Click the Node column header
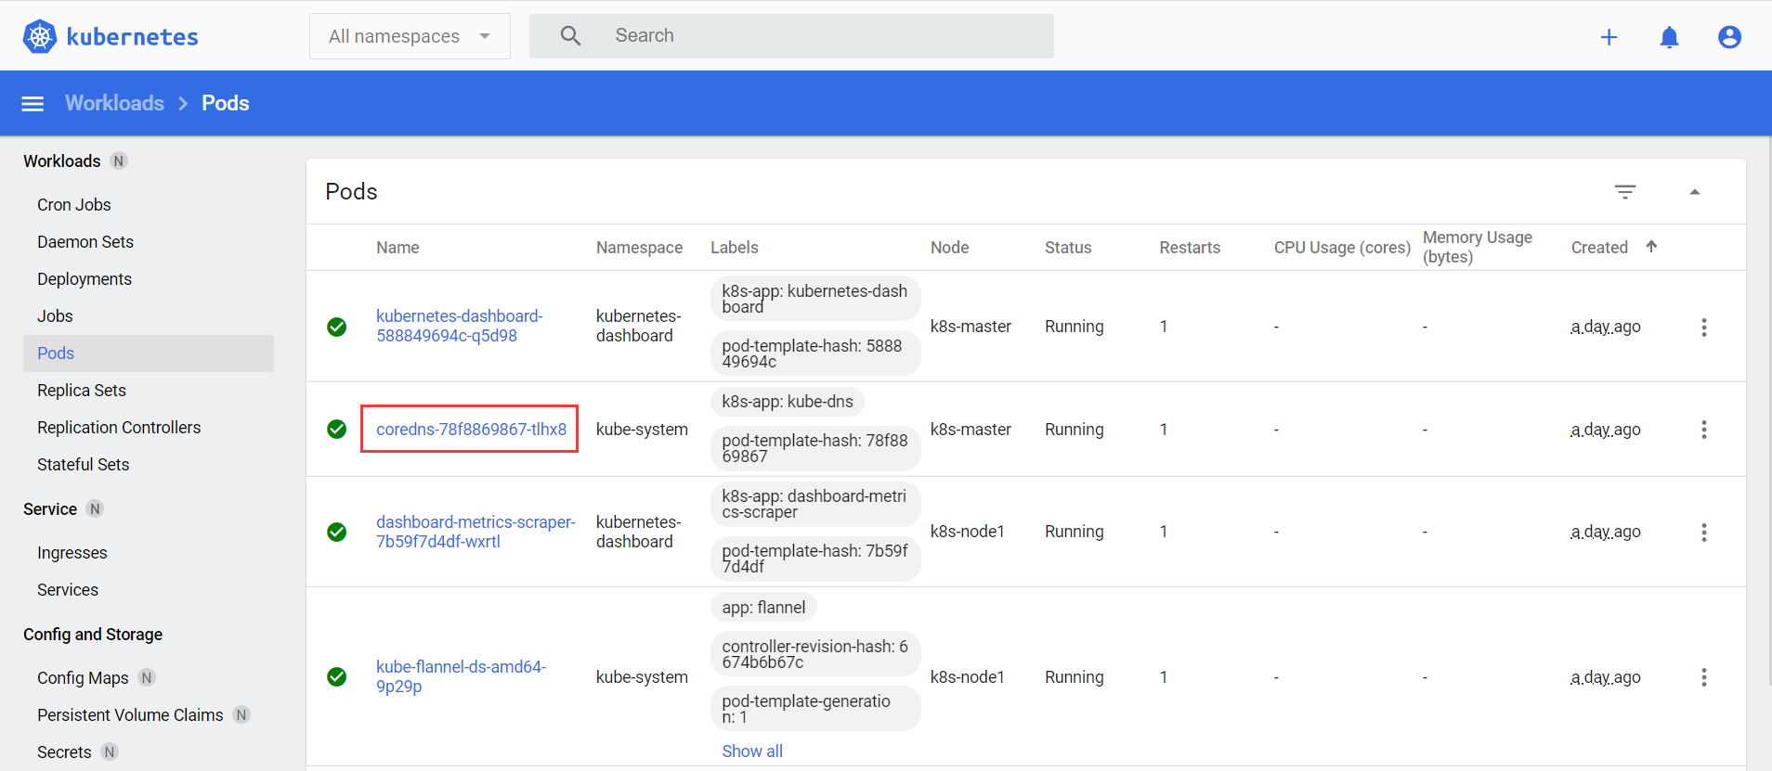 950,248
